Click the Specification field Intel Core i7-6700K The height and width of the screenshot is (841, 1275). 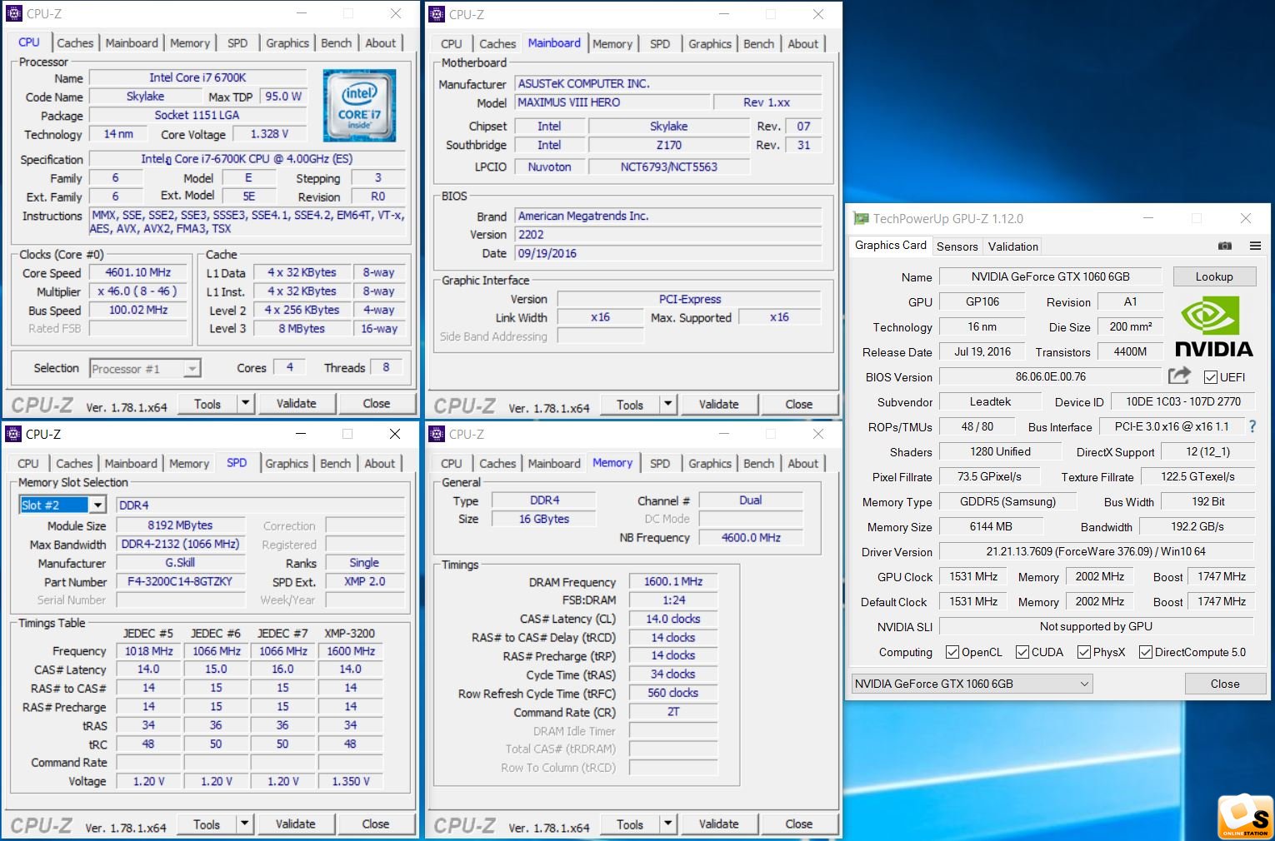(x=247, y=158)
